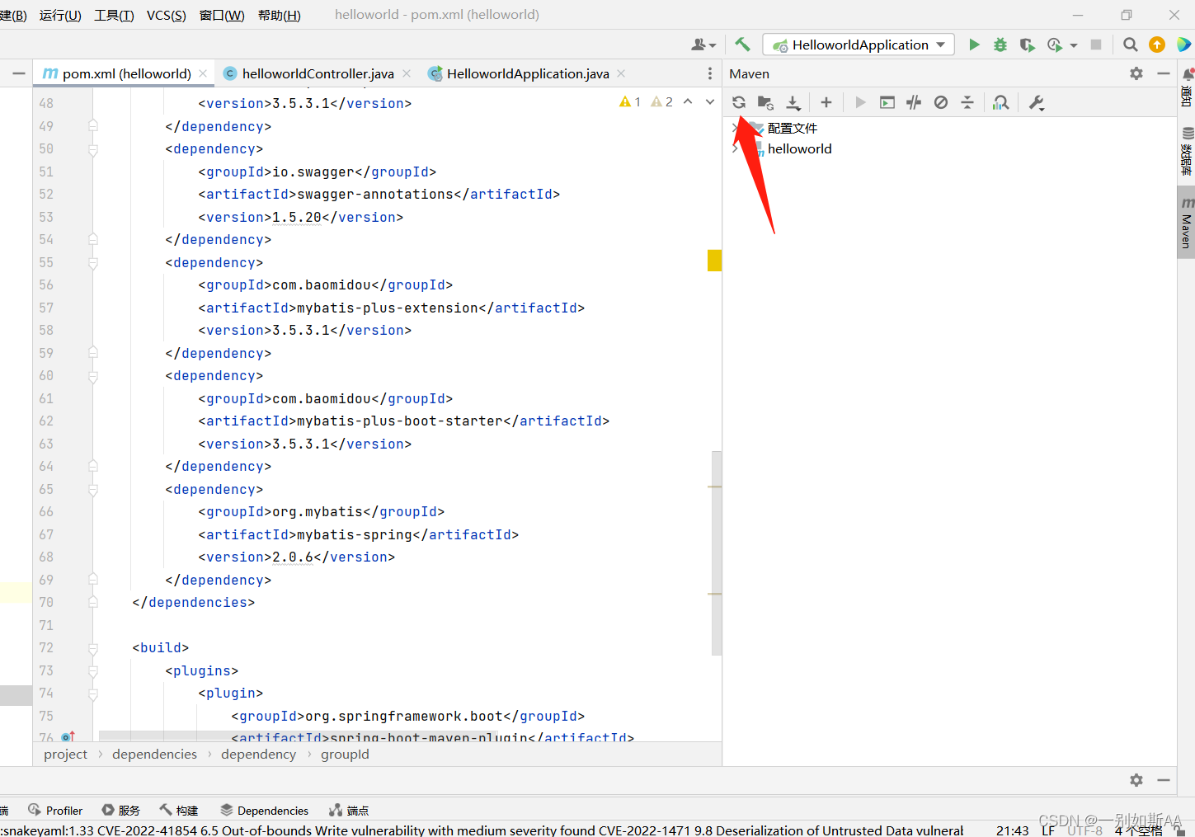
Task: Open the 窗口(W) menu
Action: click(222, 15)
